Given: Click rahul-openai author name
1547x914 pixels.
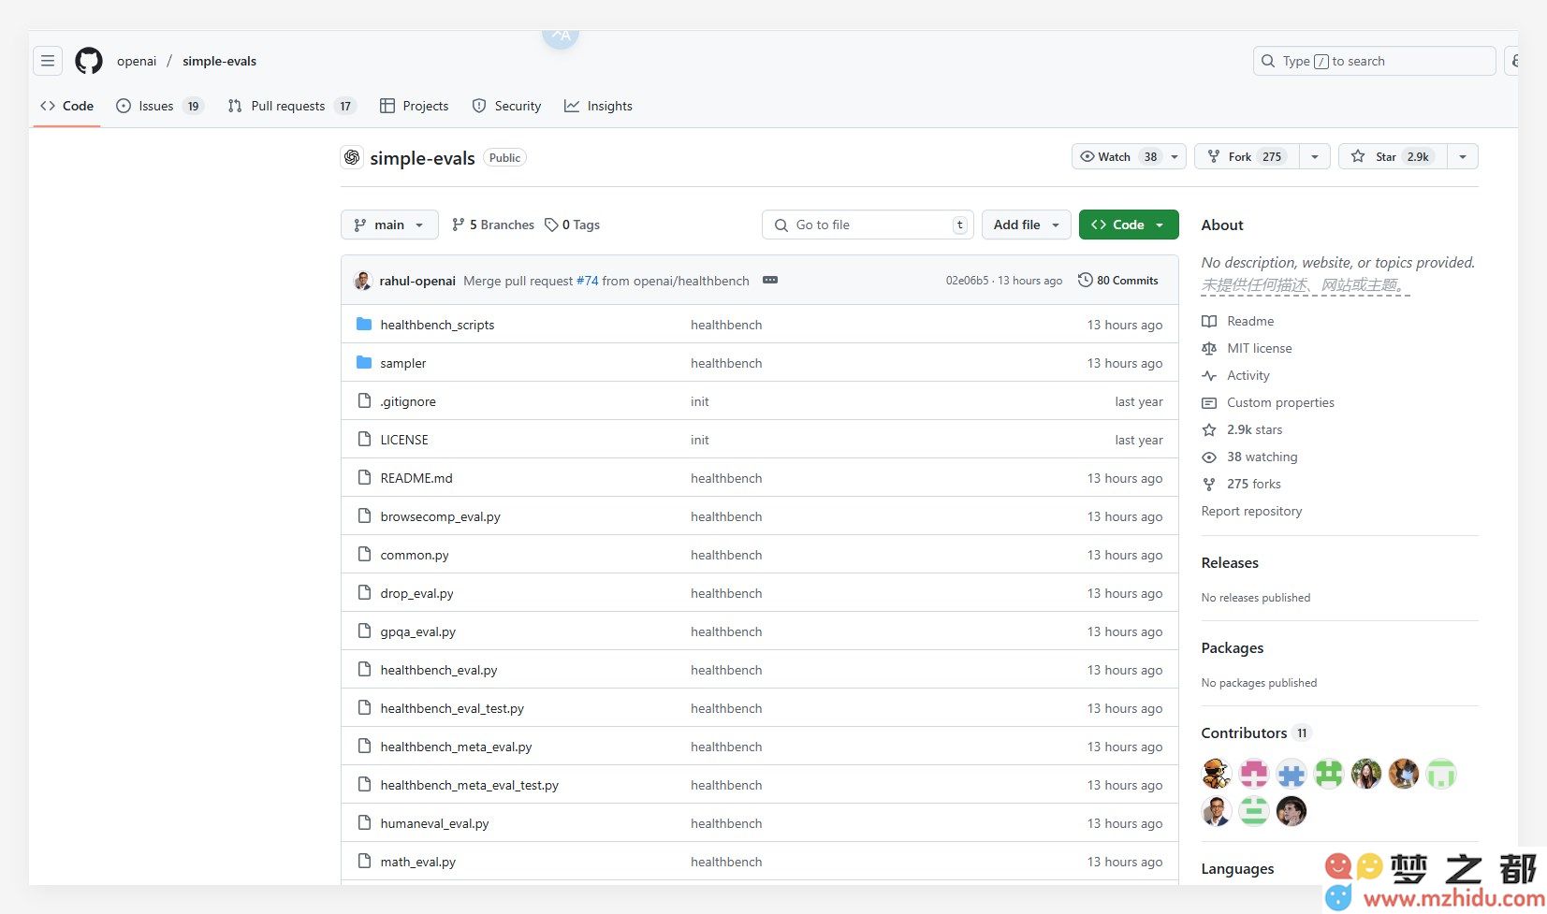Looking at the screenshot, I should click(417, 281).
